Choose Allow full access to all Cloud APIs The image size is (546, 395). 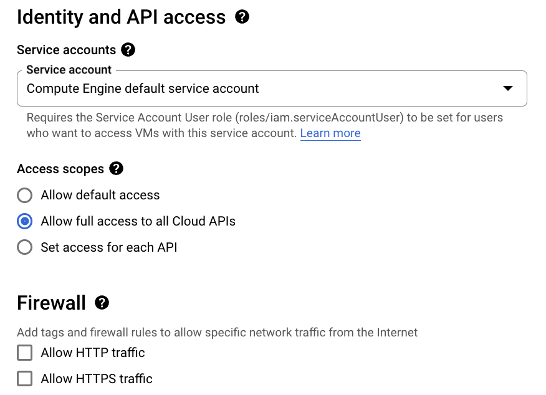click(x=25, y=221)
